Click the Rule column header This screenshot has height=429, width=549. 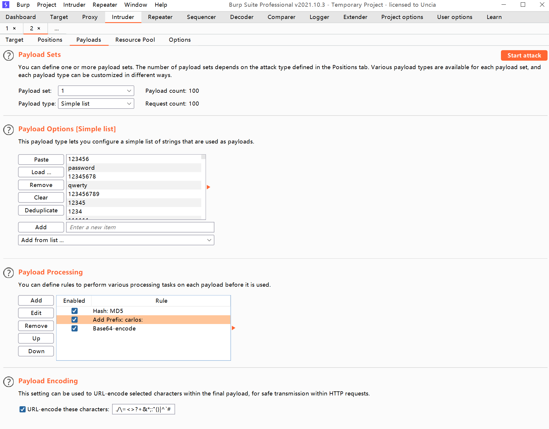point(161,301)
